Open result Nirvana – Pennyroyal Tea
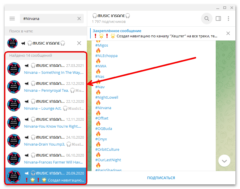 46,87
